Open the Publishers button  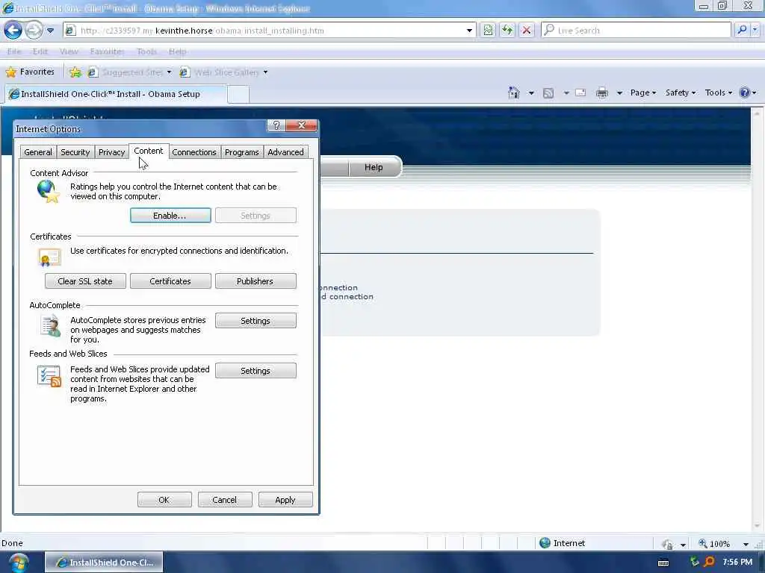click(255, 281)
